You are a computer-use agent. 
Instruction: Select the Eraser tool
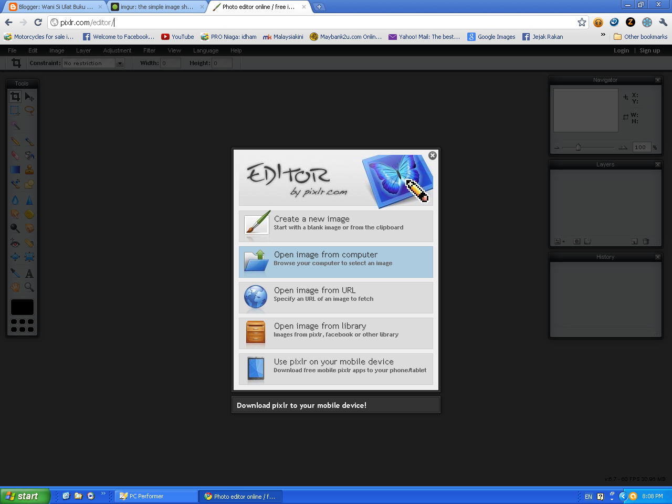15,155
